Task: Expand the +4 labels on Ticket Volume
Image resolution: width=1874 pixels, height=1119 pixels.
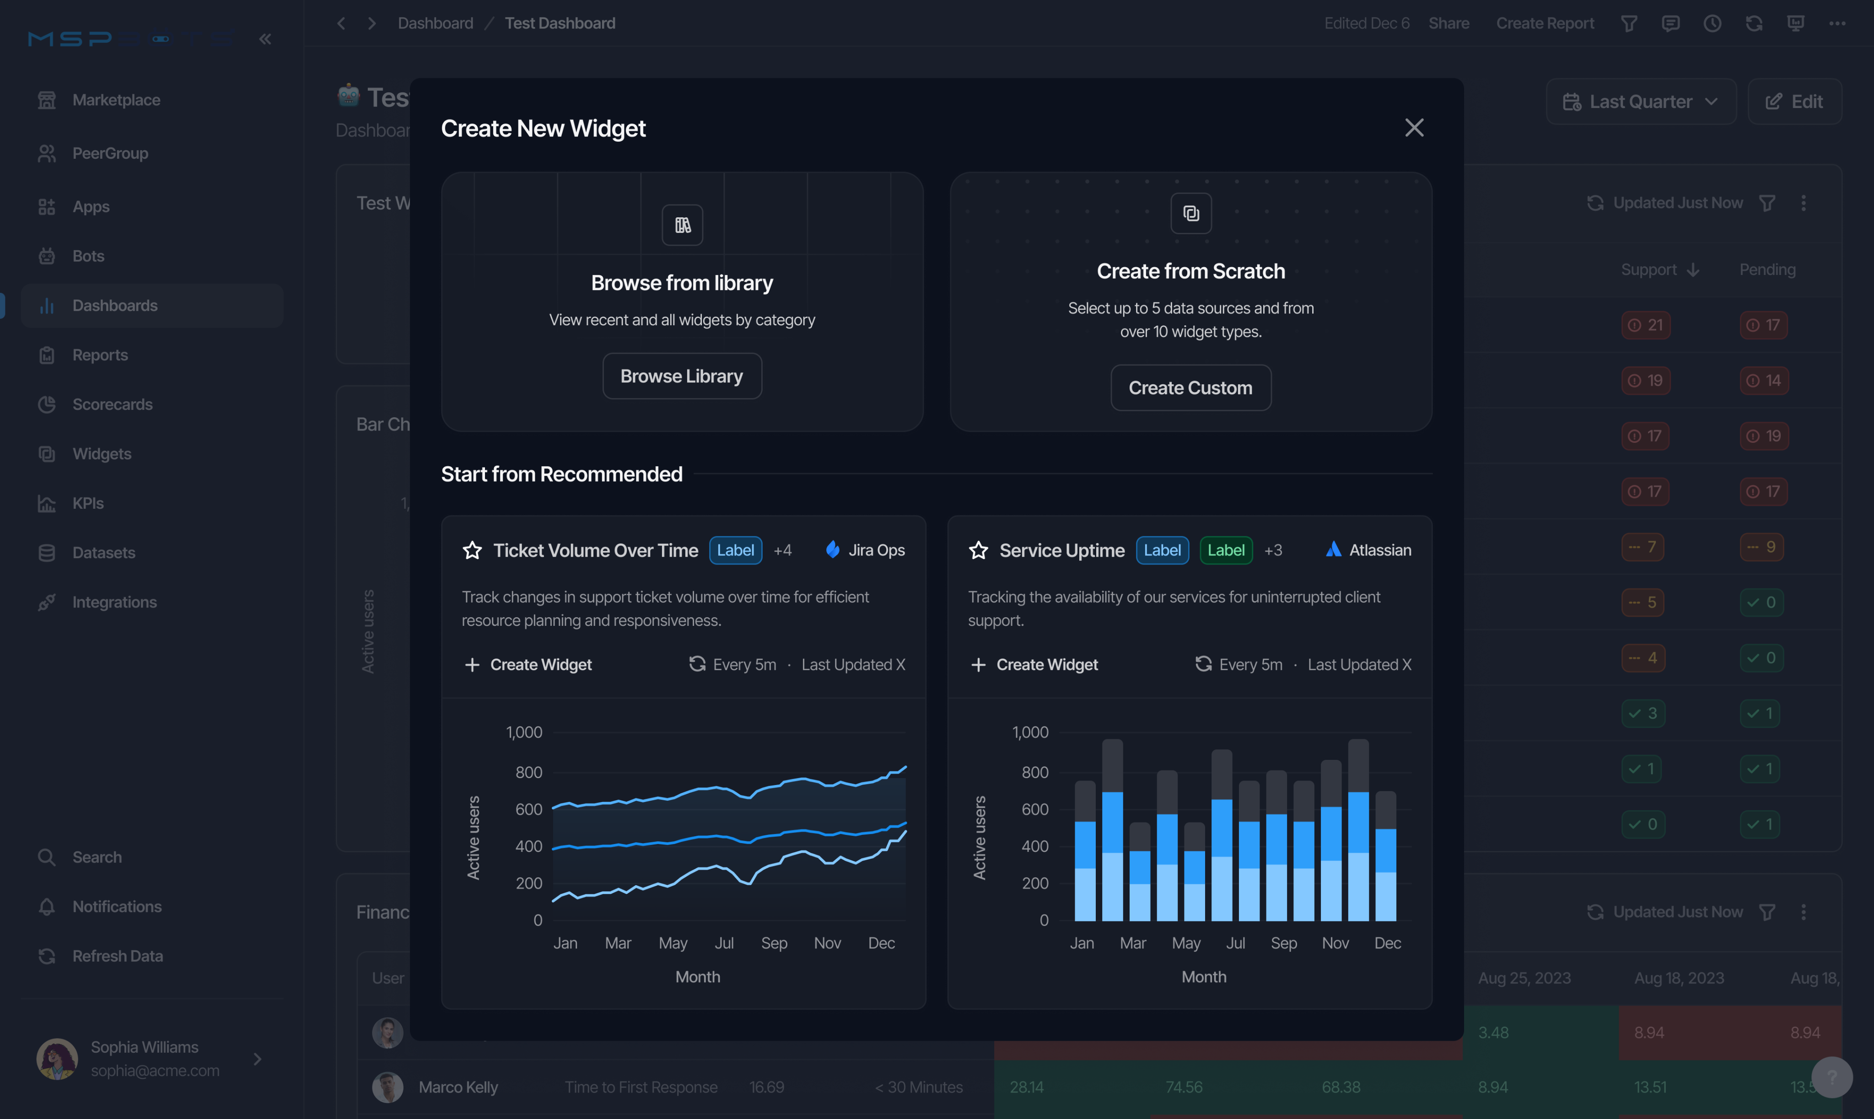Action: click(783, 550)
